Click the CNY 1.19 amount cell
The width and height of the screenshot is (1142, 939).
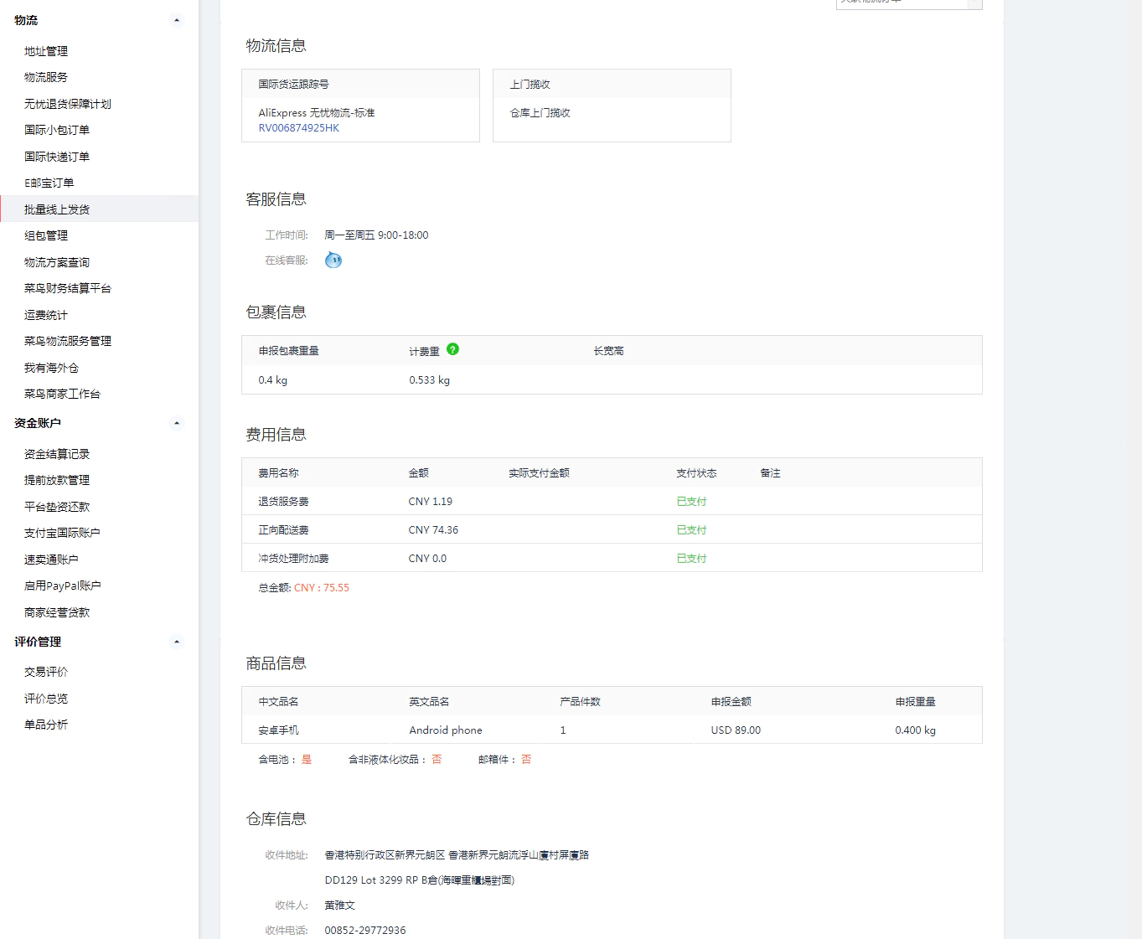tap(430, 502)
